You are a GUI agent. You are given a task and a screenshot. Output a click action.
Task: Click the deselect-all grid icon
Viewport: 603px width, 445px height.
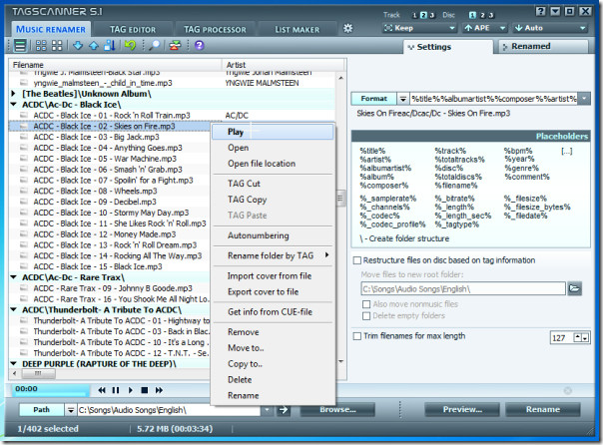(x=57, y=45)
